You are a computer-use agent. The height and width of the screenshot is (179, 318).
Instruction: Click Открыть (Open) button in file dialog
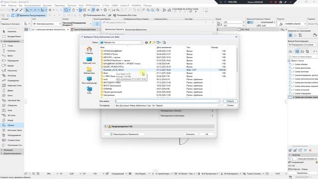[230, 101]
